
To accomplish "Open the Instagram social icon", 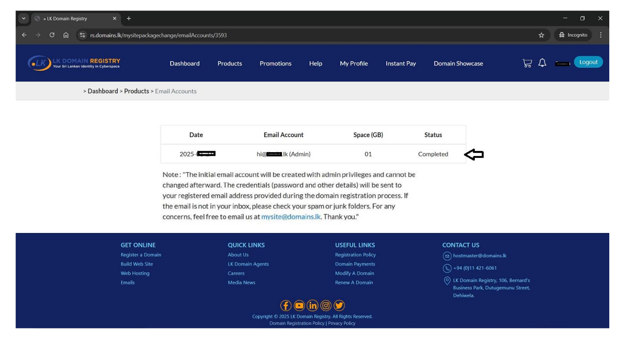I will (x=326, y=306).
